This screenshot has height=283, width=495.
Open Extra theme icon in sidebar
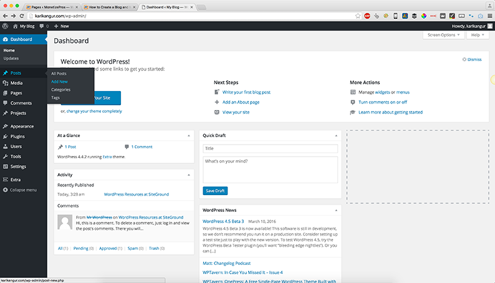(6, 180)
